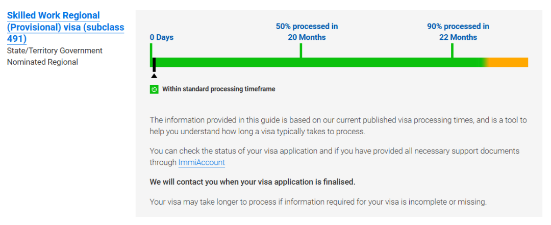The height and width of the screenshot is (225, 551).
Task: Click the paragraph about current published visa processing times
Action: pyautogui.click(x=338, y=126)
